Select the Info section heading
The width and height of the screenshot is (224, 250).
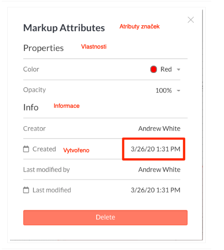[x=31, y=107]
